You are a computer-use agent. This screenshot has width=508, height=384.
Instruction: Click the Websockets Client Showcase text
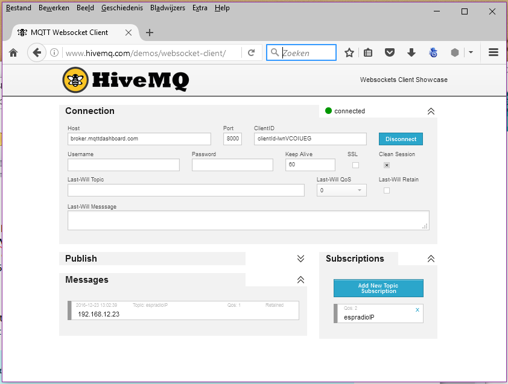404,80
